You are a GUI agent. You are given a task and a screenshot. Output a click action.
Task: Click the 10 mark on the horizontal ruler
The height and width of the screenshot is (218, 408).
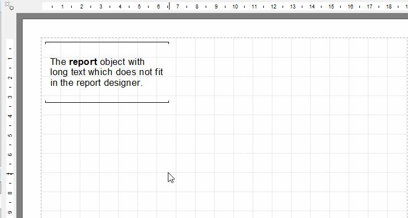tap(235, 7)
